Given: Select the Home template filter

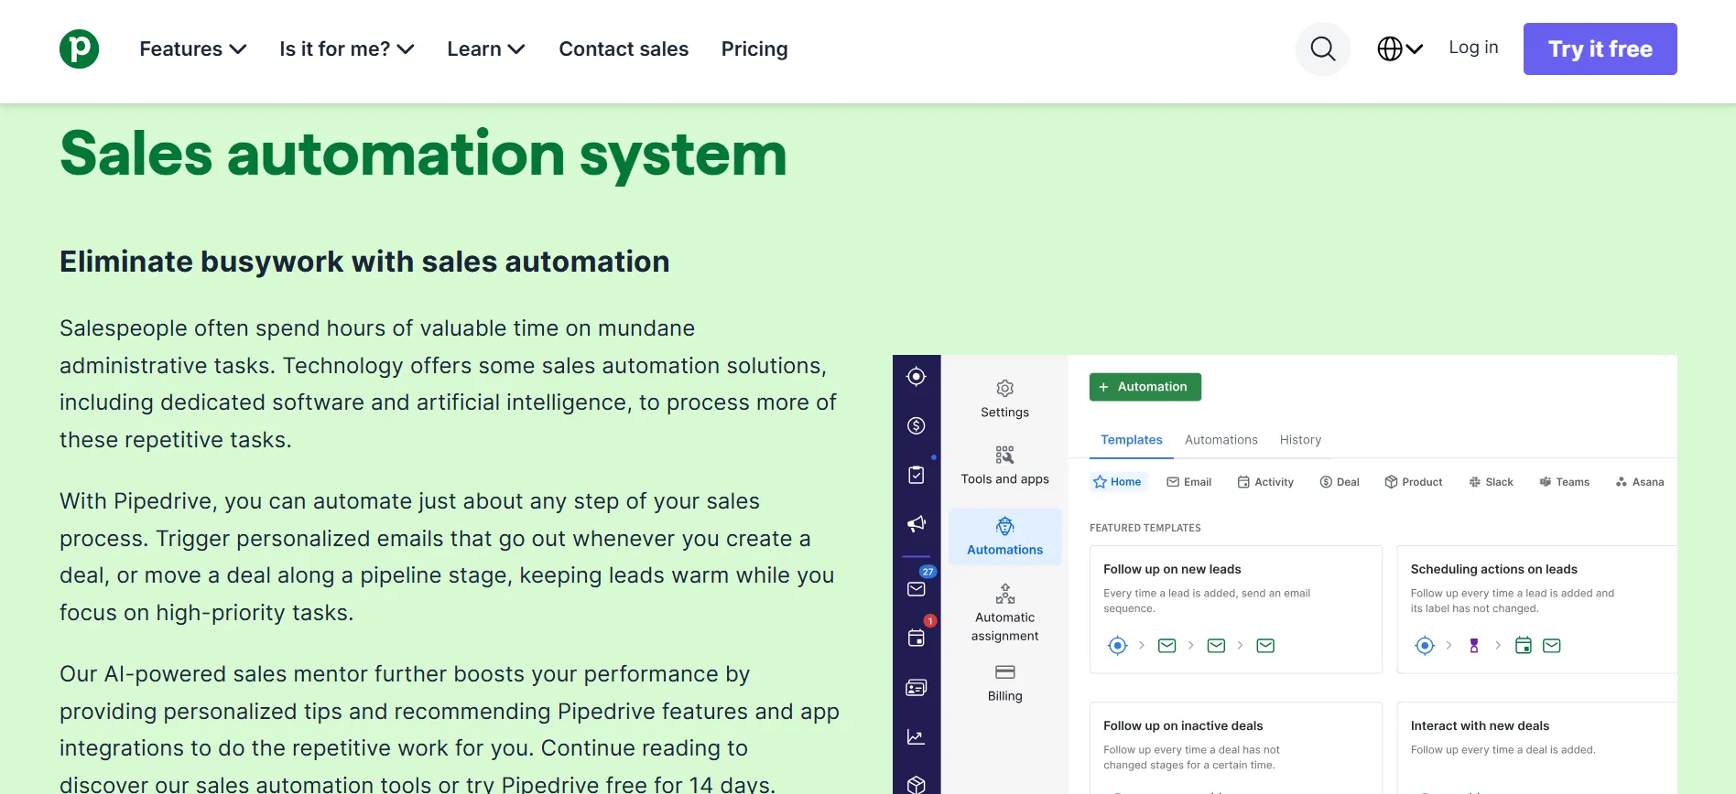Looking at the screenshot, I should [1117, 482].
